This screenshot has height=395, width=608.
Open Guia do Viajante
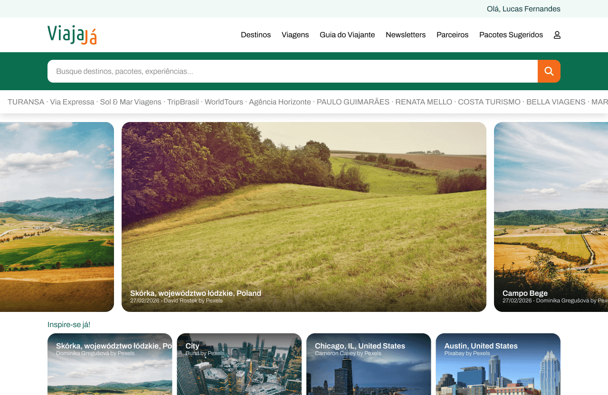tap(347, 35)
